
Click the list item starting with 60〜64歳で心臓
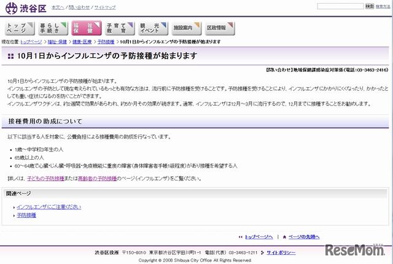click(x=125, y=166)
